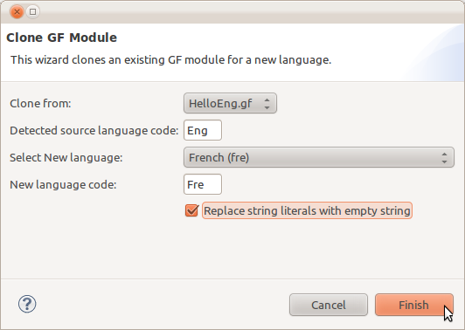Click the arrows on HelloEng.gf combo
The image size is (465, 330).
click(x=267, y=103)
